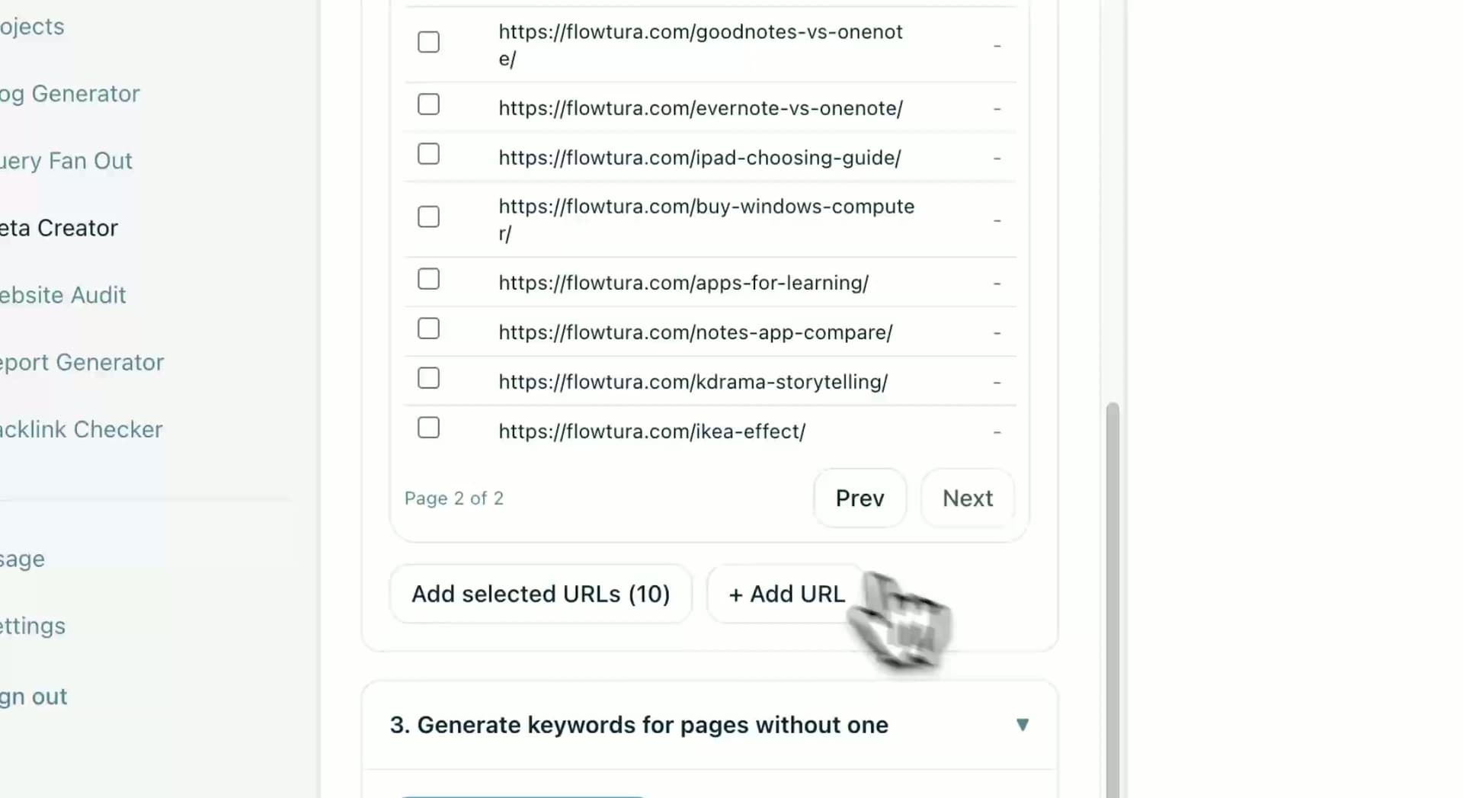
Task: Open Usage page
Action: 22,558
